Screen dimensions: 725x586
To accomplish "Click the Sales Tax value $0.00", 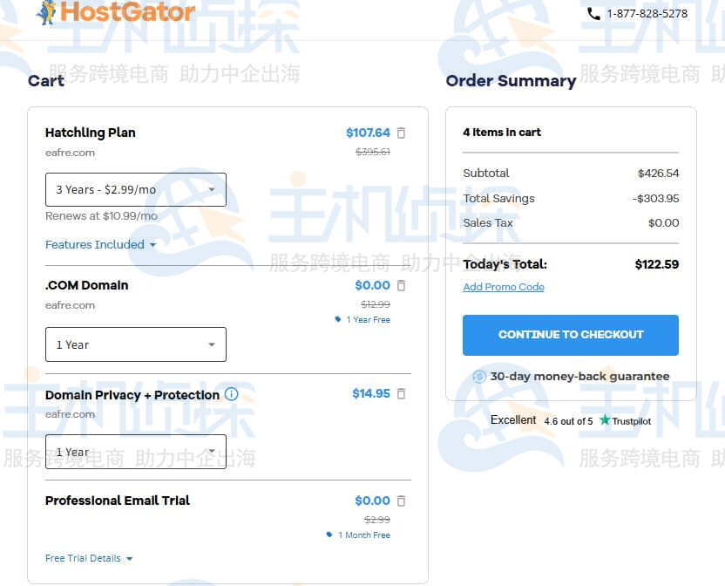I will coord(663,223).
